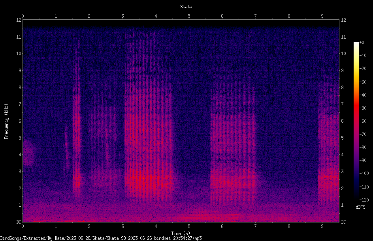
Task: Click the song burst between 5.7 and 7 seconds
Action: pos(233,142)
